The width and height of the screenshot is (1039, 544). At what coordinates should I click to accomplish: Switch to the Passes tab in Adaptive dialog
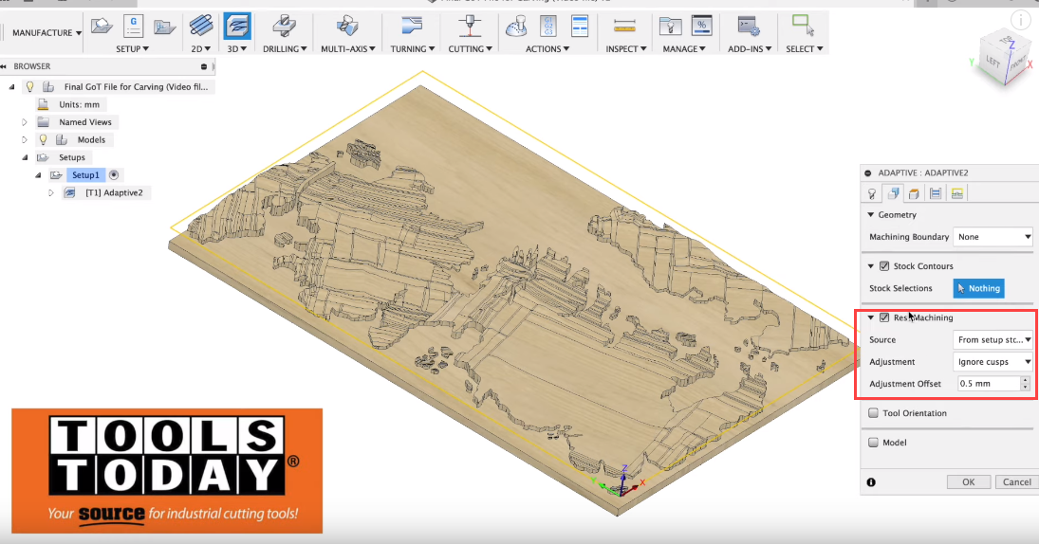pos(935,193)
